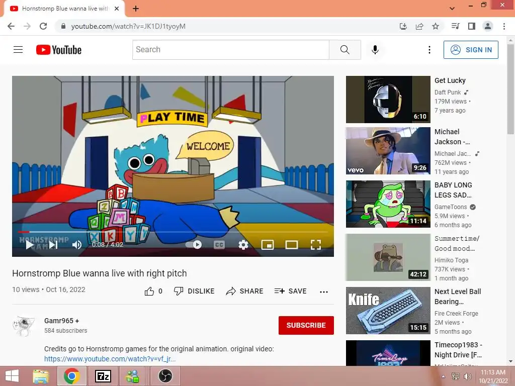Click the Sign In button
This screenshot has width=515, height=386.
pyautogui.click(x=471, y=50)
